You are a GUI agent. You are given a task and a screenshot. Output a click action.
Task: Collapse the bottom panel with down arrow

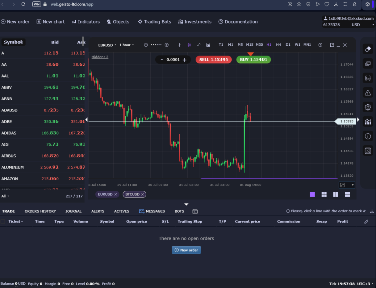point(186,204)
